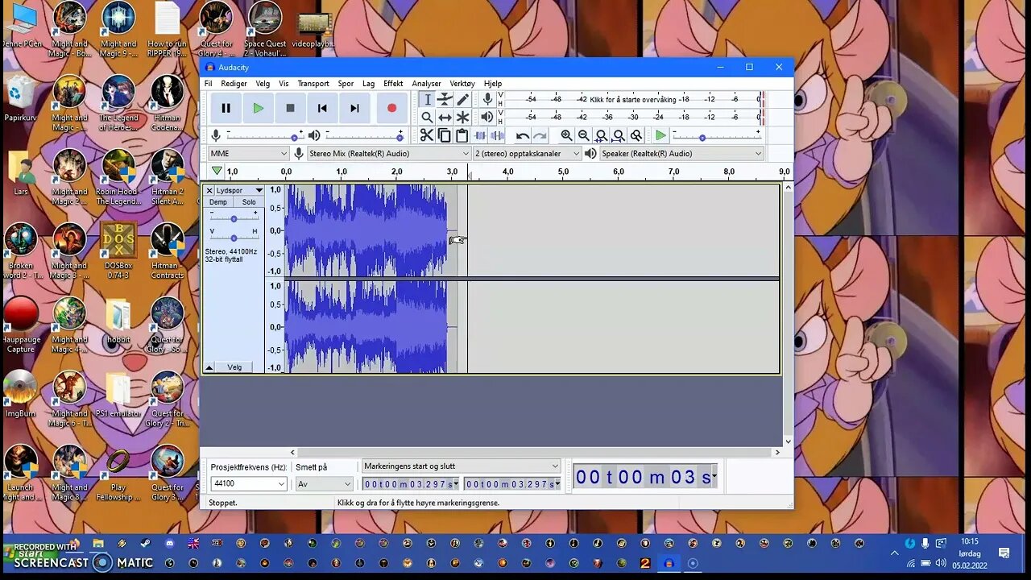1031x580 pixels.
Task: Click the selection start time field
Action: click(x=410, y=483)
